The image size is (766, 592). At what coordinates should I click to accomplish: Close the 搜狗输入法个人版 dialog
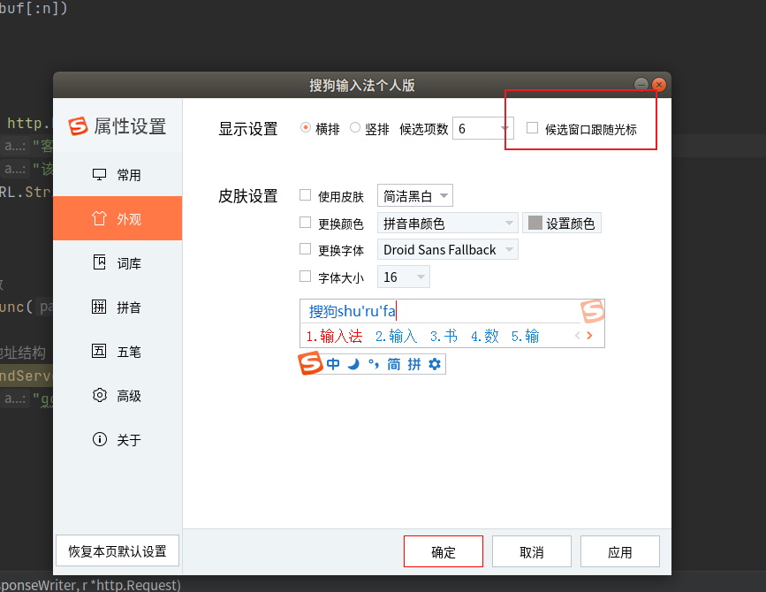(x=659, y=85)
